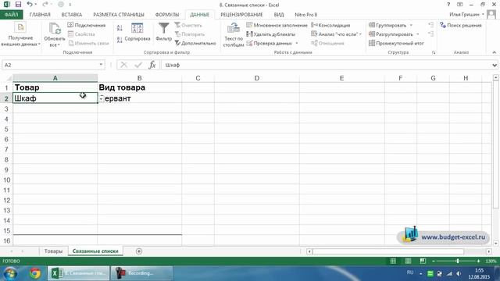Open Структура dialog launcher
Screen dimensions: 500x281
click(434, 52)
